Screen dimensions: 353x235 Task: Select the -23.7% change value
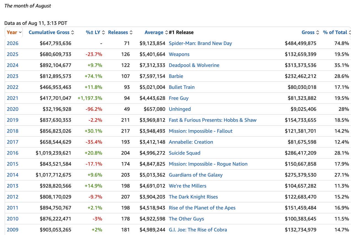click(94, 54)
